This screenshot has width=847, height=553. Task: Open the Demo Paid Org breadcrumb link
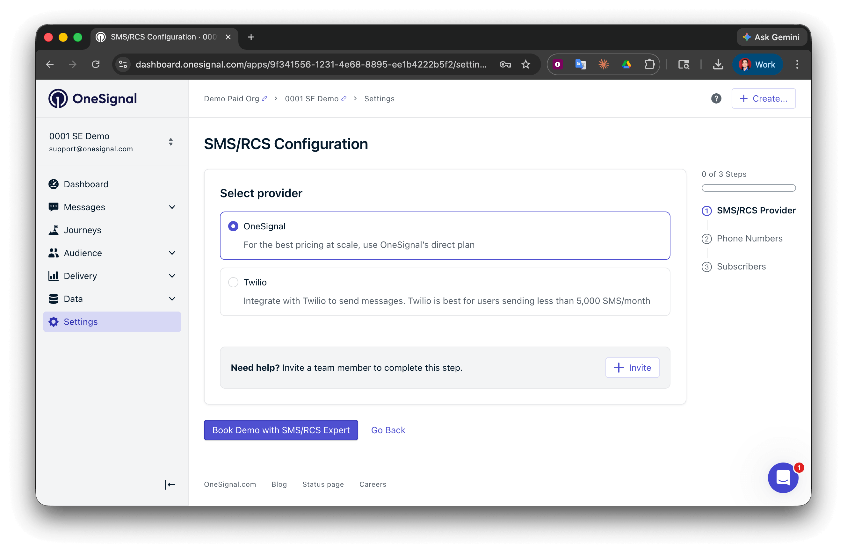[x=231, y=98]
